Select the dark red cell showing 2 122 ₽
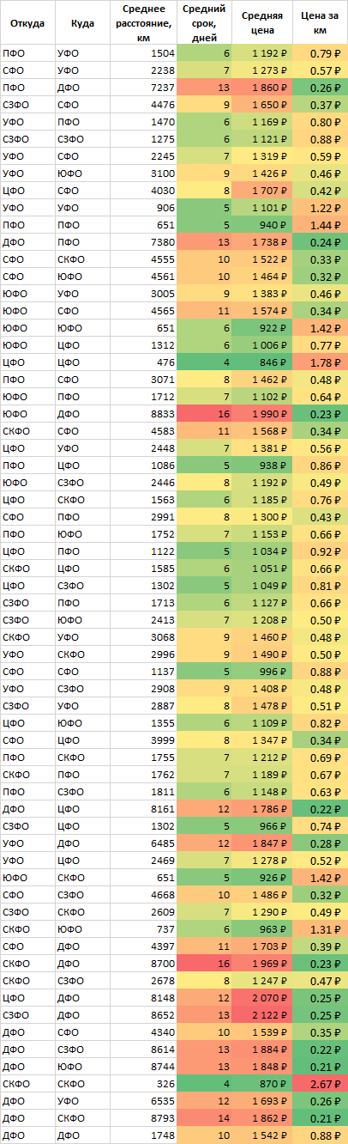 [x=262, y=1015]
